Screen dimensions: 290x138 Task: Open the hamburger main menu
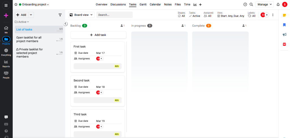pos(6,5)
